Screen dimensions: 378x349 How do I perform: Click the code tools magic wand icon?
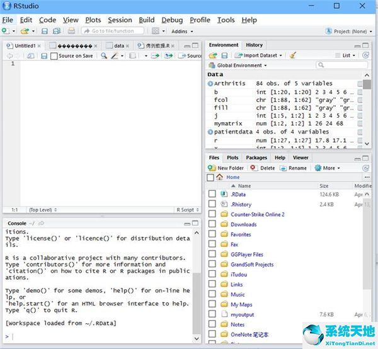click(115, 56)
